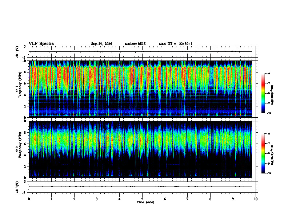Viewport: 288px width, 223px height.
Task: Click the ch.1 color scale unit label
Action: (x=272, y=95)
